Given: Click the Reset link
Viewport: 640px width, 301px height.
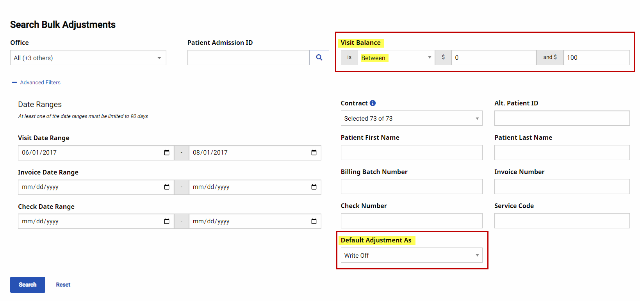Looking at the screenshot, I should [x=63, y=285].
